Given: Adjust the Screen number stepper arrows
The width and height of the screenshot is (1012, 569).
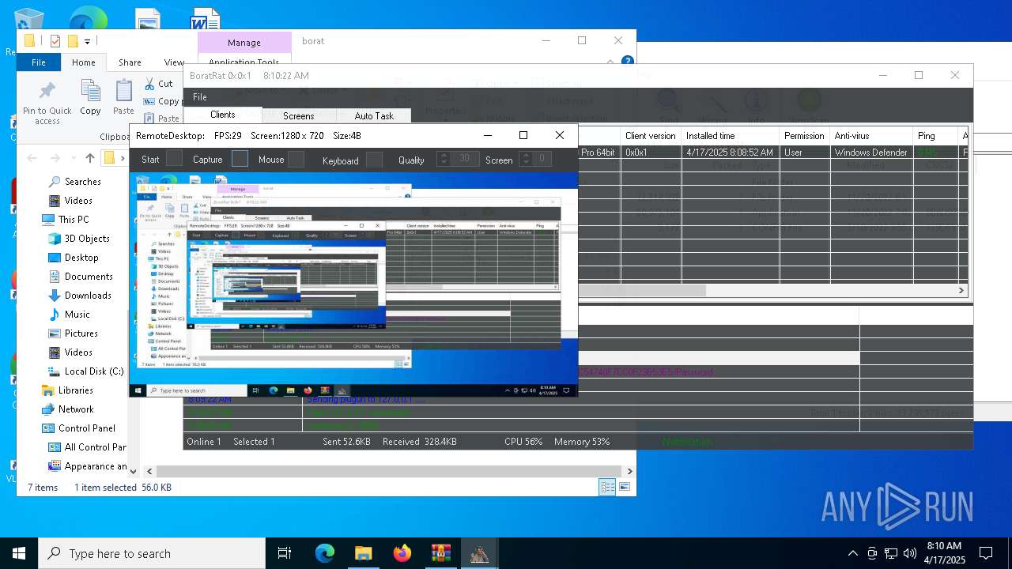Looking at the screenshot, I should [525, 159].
